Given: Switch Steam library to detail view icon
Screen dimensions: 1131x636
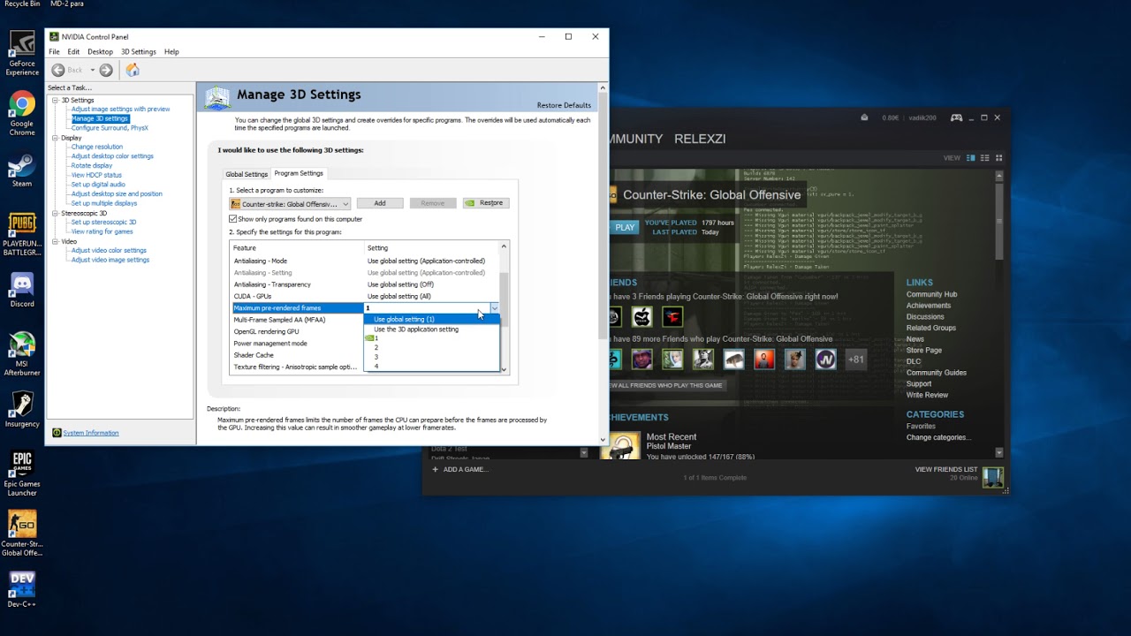Looking at the screenshot, I should click(971, 158).
